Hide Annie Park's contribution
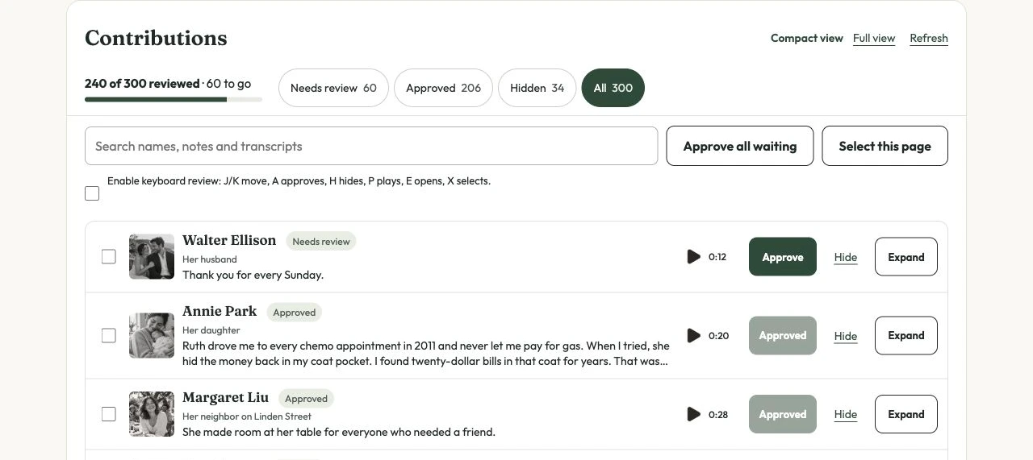 coord(846,336)
